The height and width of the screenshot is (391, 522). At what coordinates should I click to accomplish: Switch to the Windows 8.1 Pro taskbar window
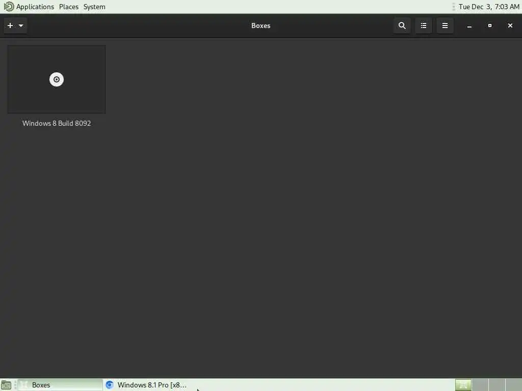[146, 385]
